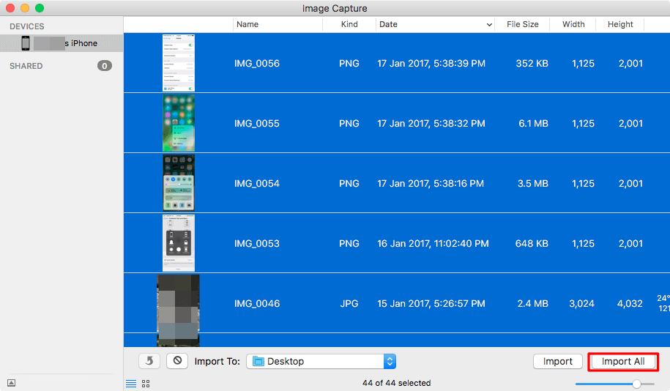Switch to icon grid view
The width and height of the screenshot is (670, 391).
pos(146,383)
